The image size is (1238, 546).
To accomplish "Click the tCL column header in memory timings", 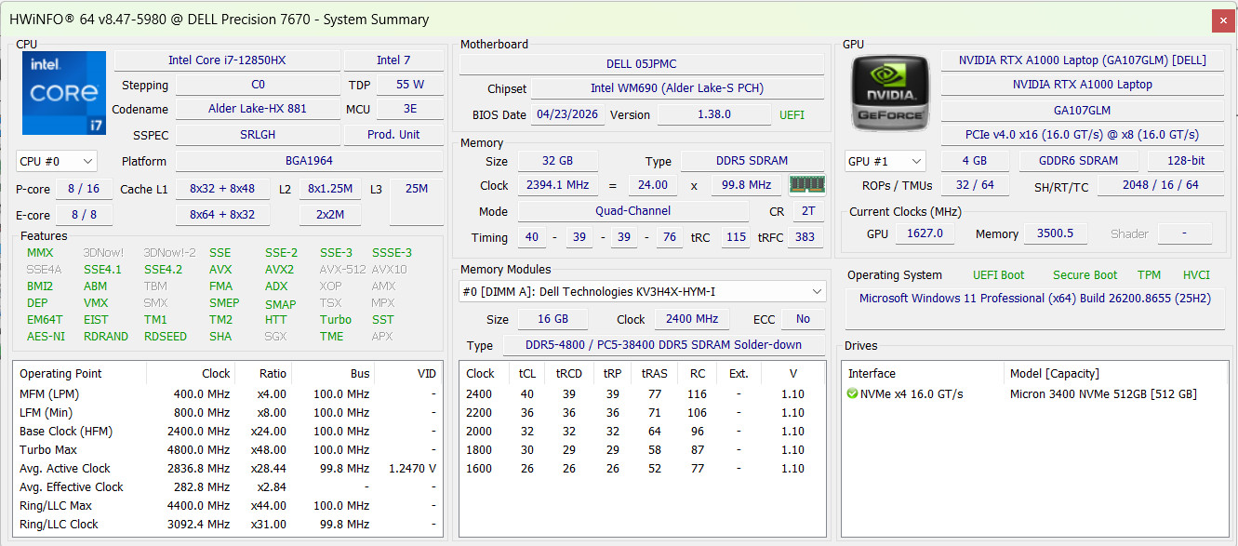I will point(527,373).
